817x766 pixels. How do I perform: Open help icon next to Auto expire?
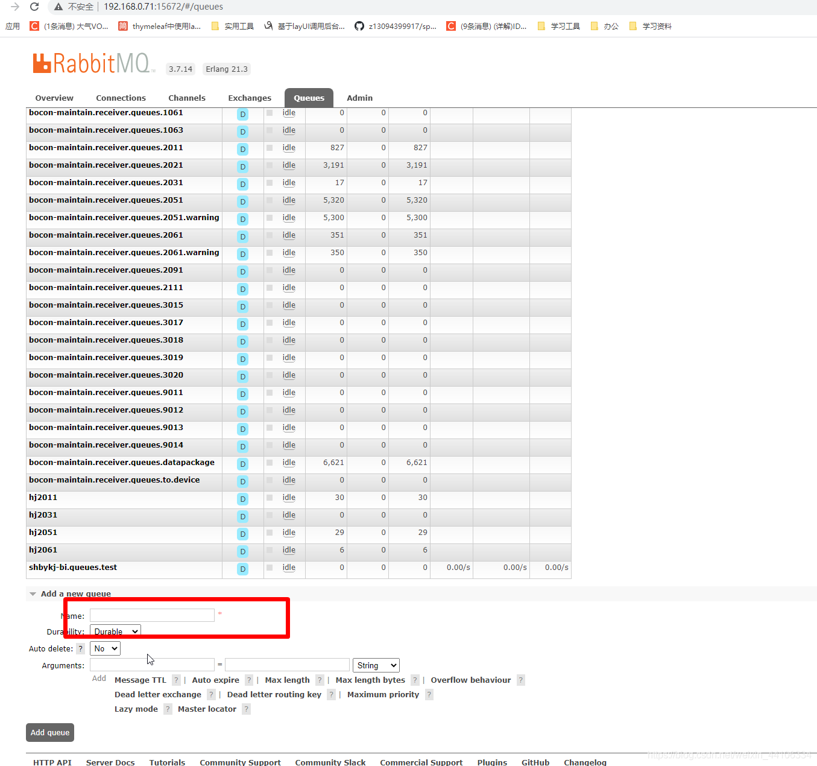(249, 680)
